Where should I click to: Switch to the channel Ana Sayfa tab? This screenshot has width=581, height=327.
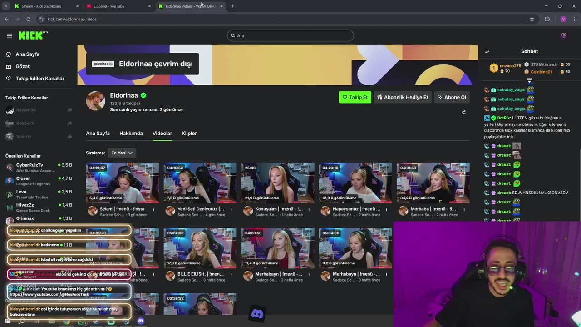click(x=98, y=133)
